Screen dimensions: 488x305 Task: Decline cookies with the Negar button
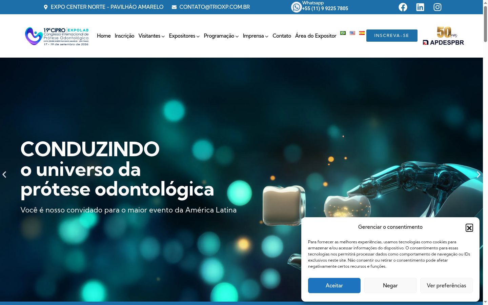click(390, 285)
